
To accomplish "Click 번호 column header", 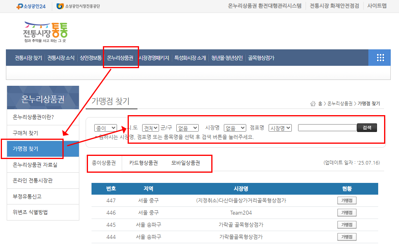I will coord(111,189).
